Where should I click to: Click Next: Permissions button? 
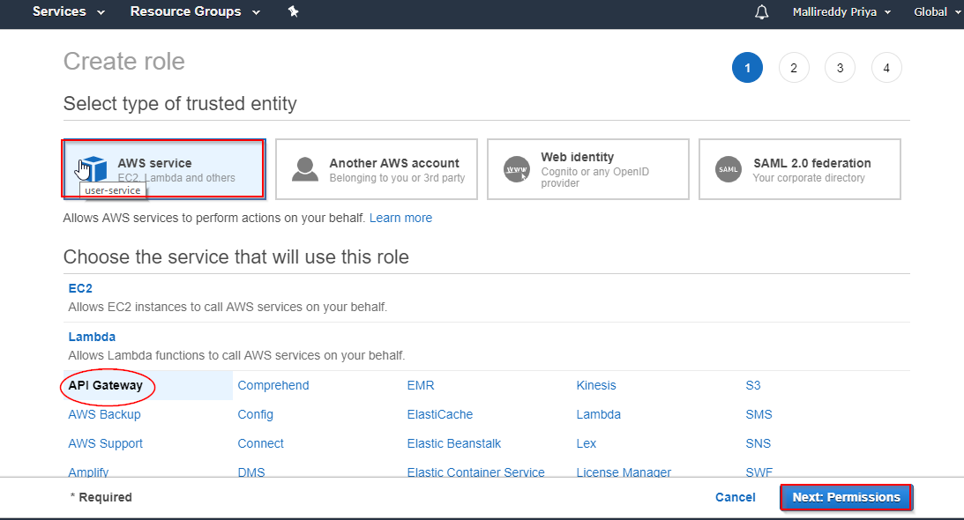[x=846, y=497]
